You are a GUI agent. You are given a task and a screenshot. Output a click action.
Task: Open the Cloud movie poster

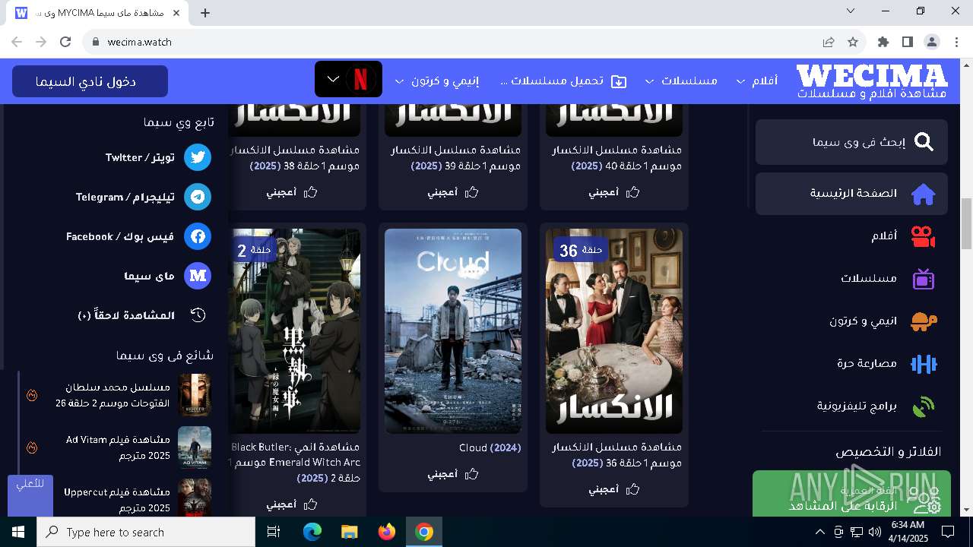453,331
